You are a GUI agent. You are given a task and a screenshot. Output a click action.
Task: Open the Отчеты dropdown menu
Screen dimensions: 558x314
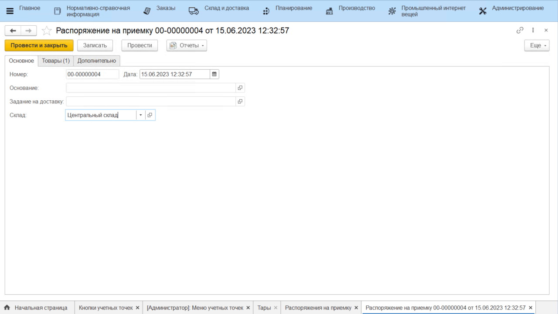[x=187, y=45]
